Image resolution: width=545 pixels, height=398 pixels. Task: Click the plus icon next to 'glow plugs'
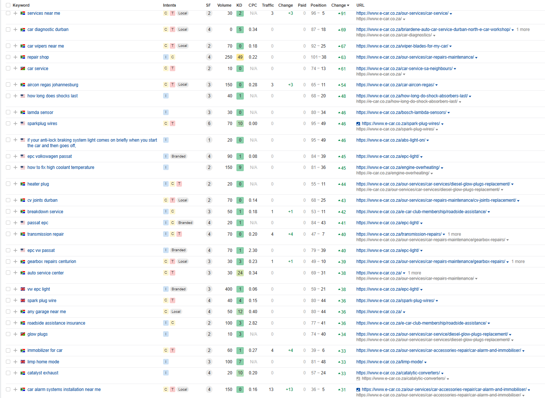(x=15, y=334)
